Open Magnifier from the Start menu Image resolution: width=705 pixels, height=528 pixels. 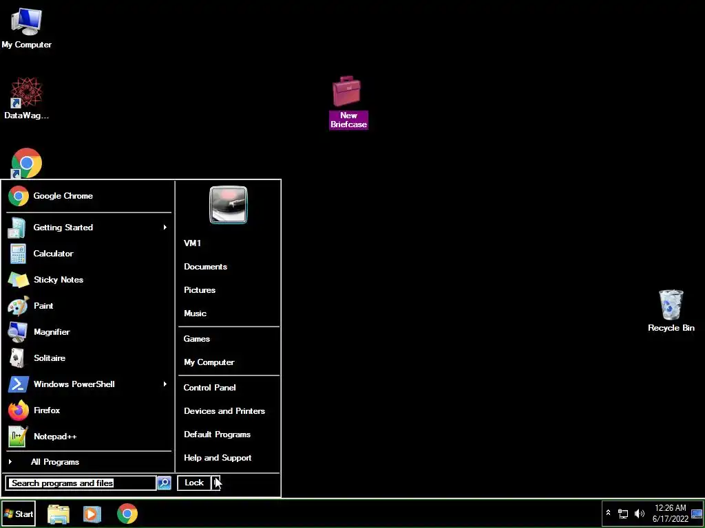(89, 332)
